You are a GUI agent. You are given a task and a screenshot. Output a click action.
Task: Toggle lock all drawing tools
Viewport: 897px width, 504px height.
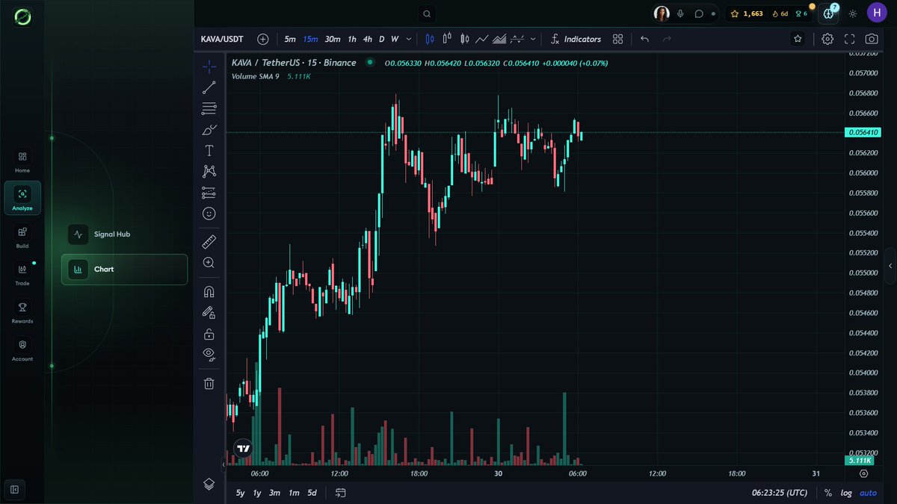[209, 334]
